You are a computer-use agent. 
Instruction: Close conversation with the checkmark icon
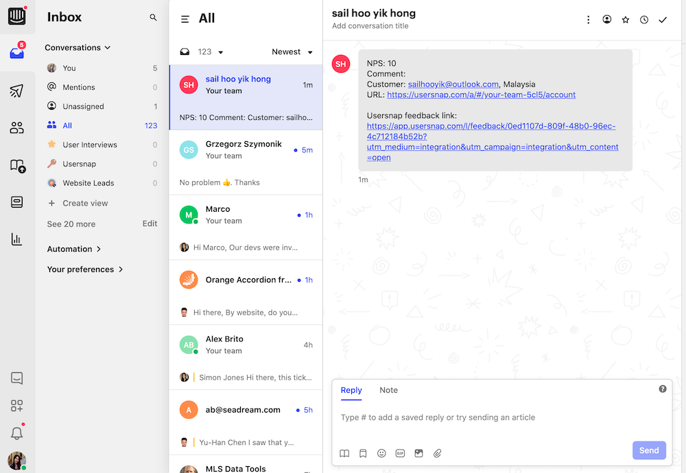(663, 20)
